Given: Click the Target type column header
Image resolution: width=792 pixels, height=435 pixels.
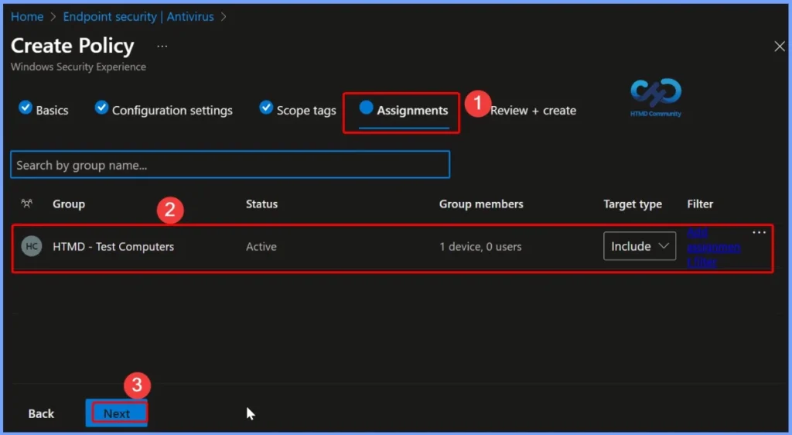Looking at the screenshot, I should tap(633, 204).
